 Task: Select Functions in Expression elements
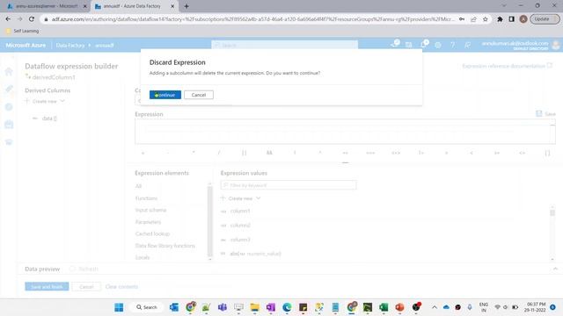[x=146, y=198]
